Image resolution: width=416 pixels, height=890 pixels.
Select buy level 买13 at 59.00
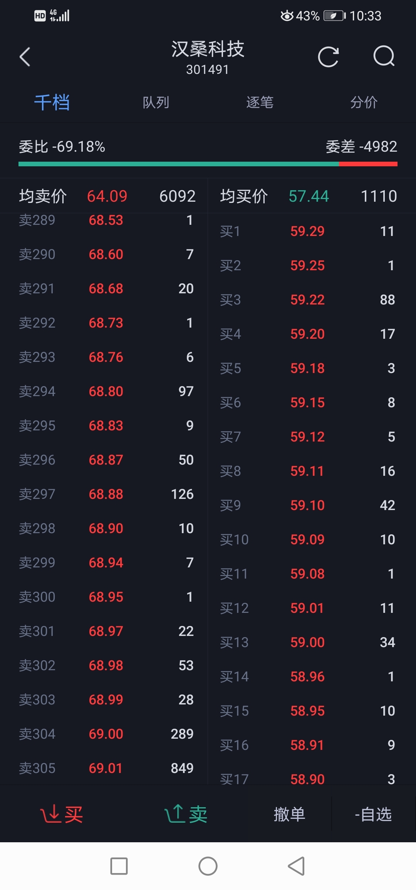pos(307,642)
